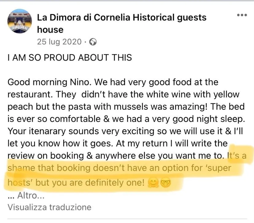254x223 pixels.
Task: Select the building image inside the avatar
Action: [19, 21]
